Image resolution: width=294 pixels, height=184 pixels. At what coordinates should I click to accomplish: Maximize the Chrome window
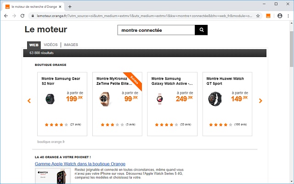click(x=276, y=4)
